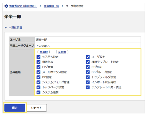This screenshot has width=148, height=117.
Task: Click the 楽楽一郎 user name value
Action: (41, 40)
